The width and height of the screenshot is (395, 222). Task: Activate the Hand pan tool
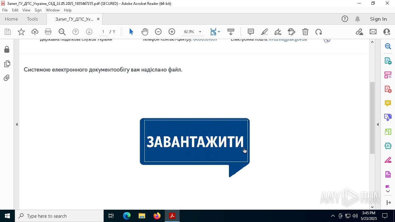click(145, 32)
